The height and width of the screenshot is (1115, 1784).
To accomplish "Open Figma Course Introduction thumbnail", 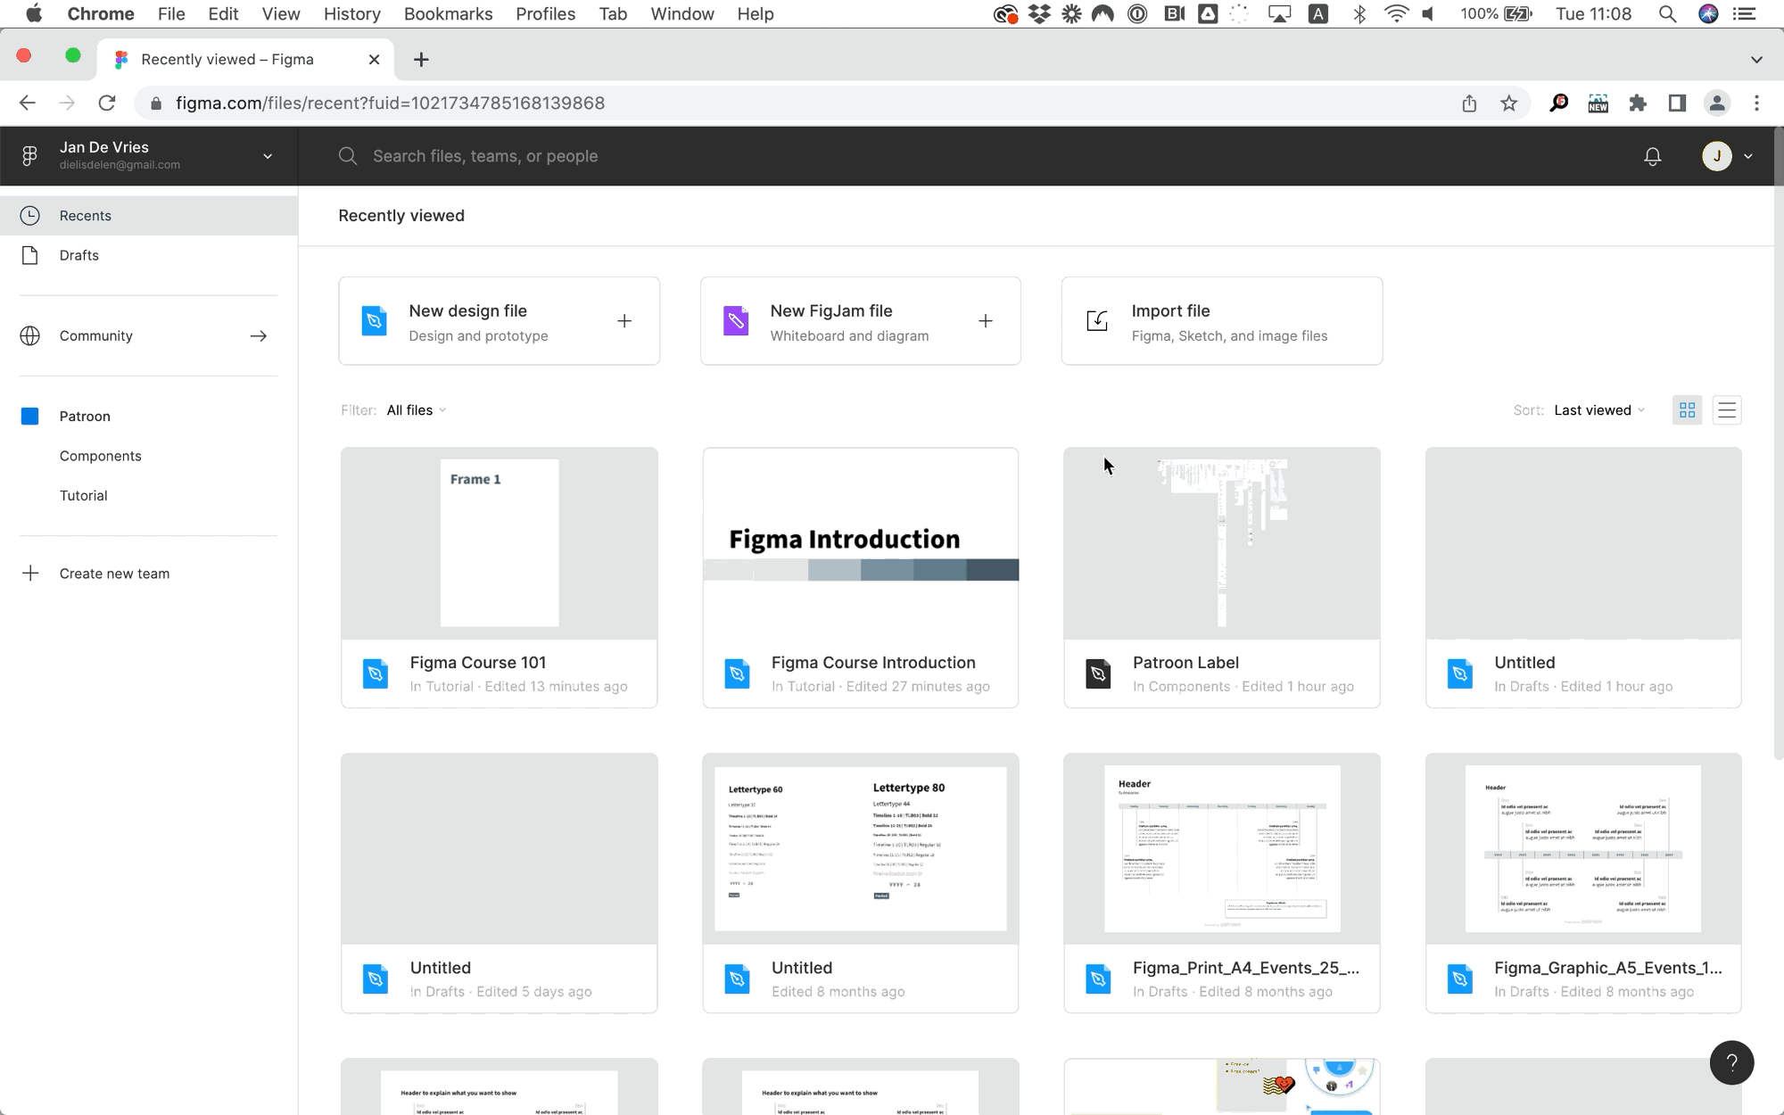I will point(861,543).
